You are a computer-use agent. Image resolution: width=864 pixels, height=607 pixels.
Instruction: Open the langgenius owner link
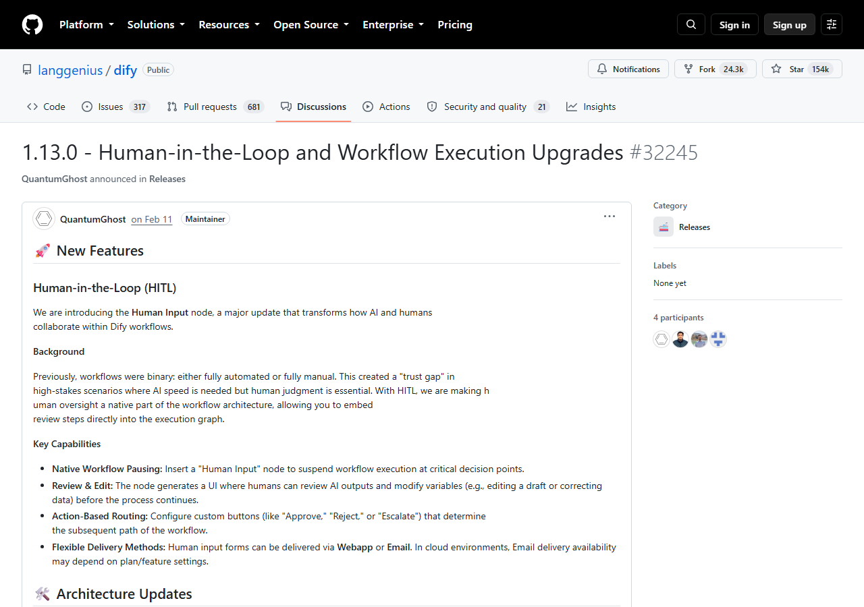pyautogui.click(x=70, y=69)
